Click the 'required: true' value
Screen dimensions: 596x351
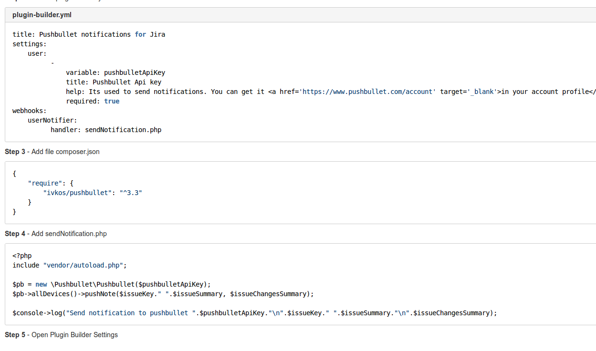[112, 101]
